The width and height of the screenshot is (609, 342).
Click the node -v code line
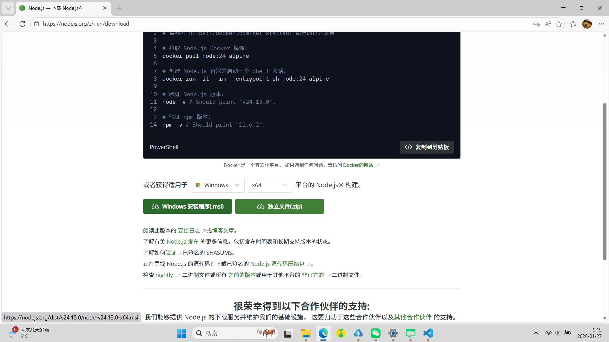point(219,102)
